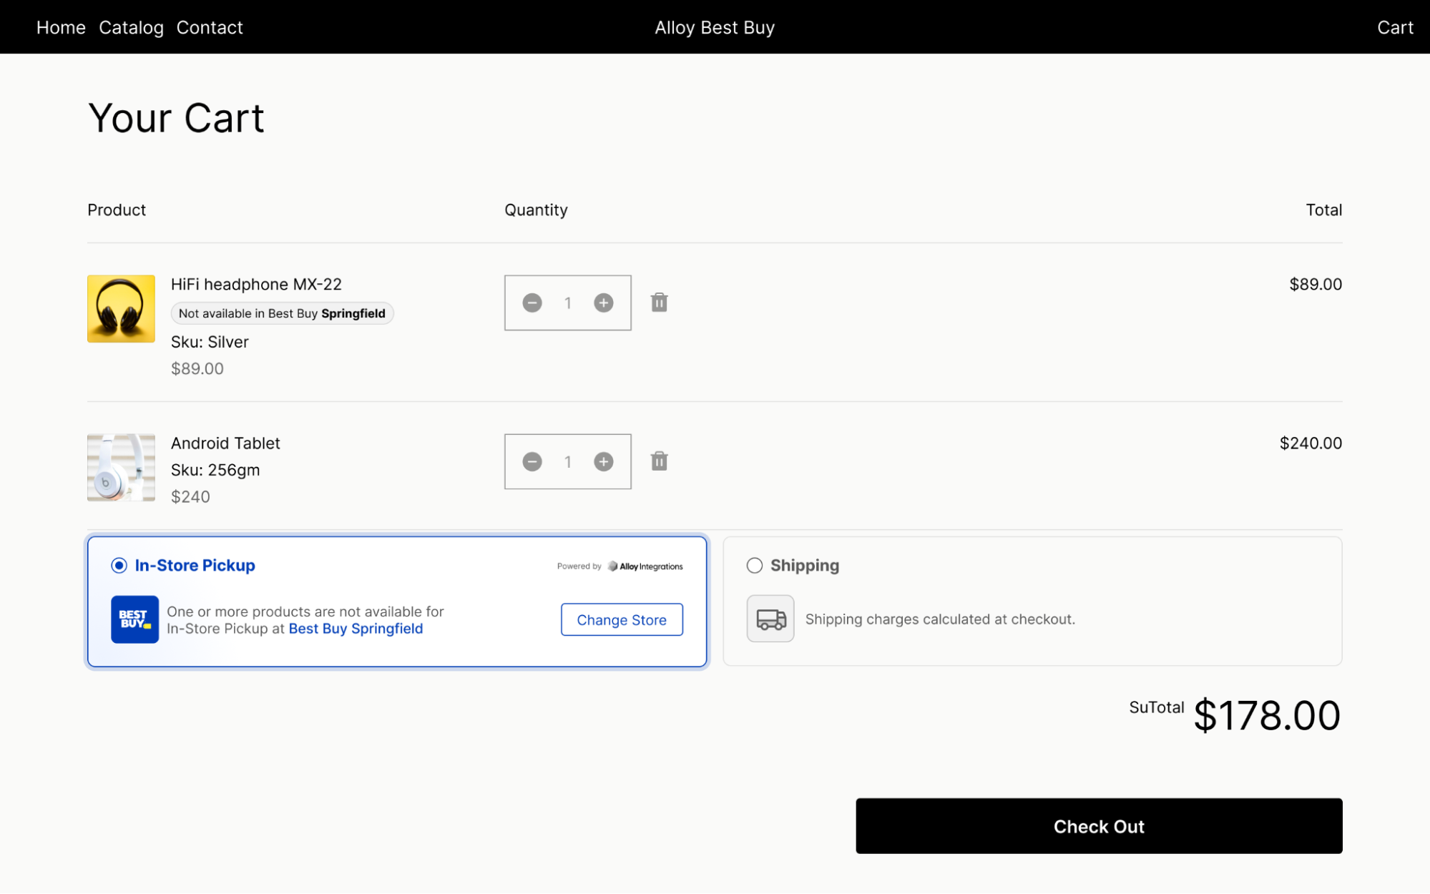
Task: Select the Shipping radio button
Action: point(754,566)
